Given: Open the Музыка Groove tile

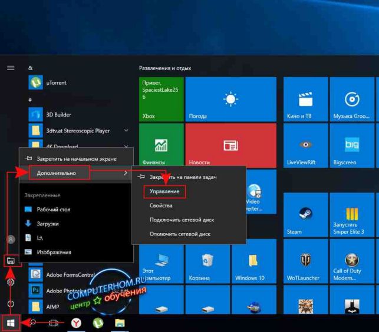Looking at the screenshot, I should pos(352,99).
